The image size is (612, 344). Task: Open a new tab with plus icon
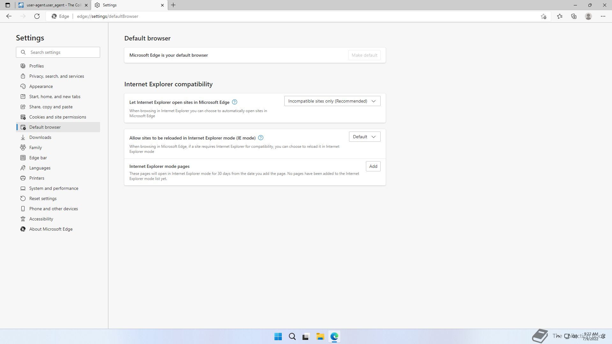point(173,5)
